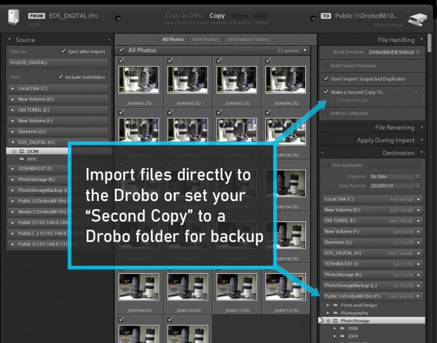This screenshot has height=343, width=437.
Task: Select Copy as DNG import mode
Action: [x=184, y=15]
